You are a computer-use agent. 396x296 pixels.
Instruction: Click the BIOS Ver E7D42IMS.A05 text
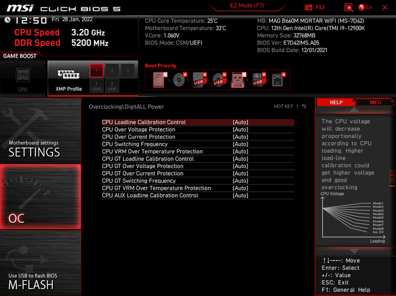click(x=288, y=43)
